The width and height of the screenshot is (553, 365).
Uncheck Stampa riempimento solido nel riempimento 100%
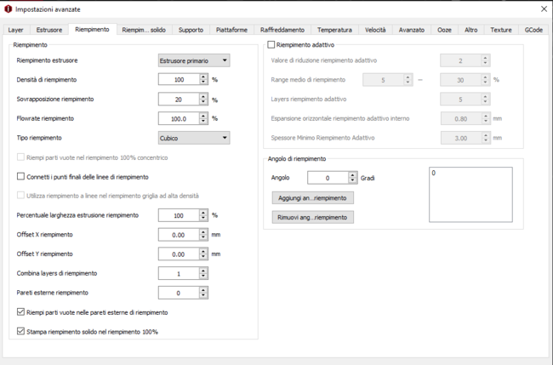[21, 332]
